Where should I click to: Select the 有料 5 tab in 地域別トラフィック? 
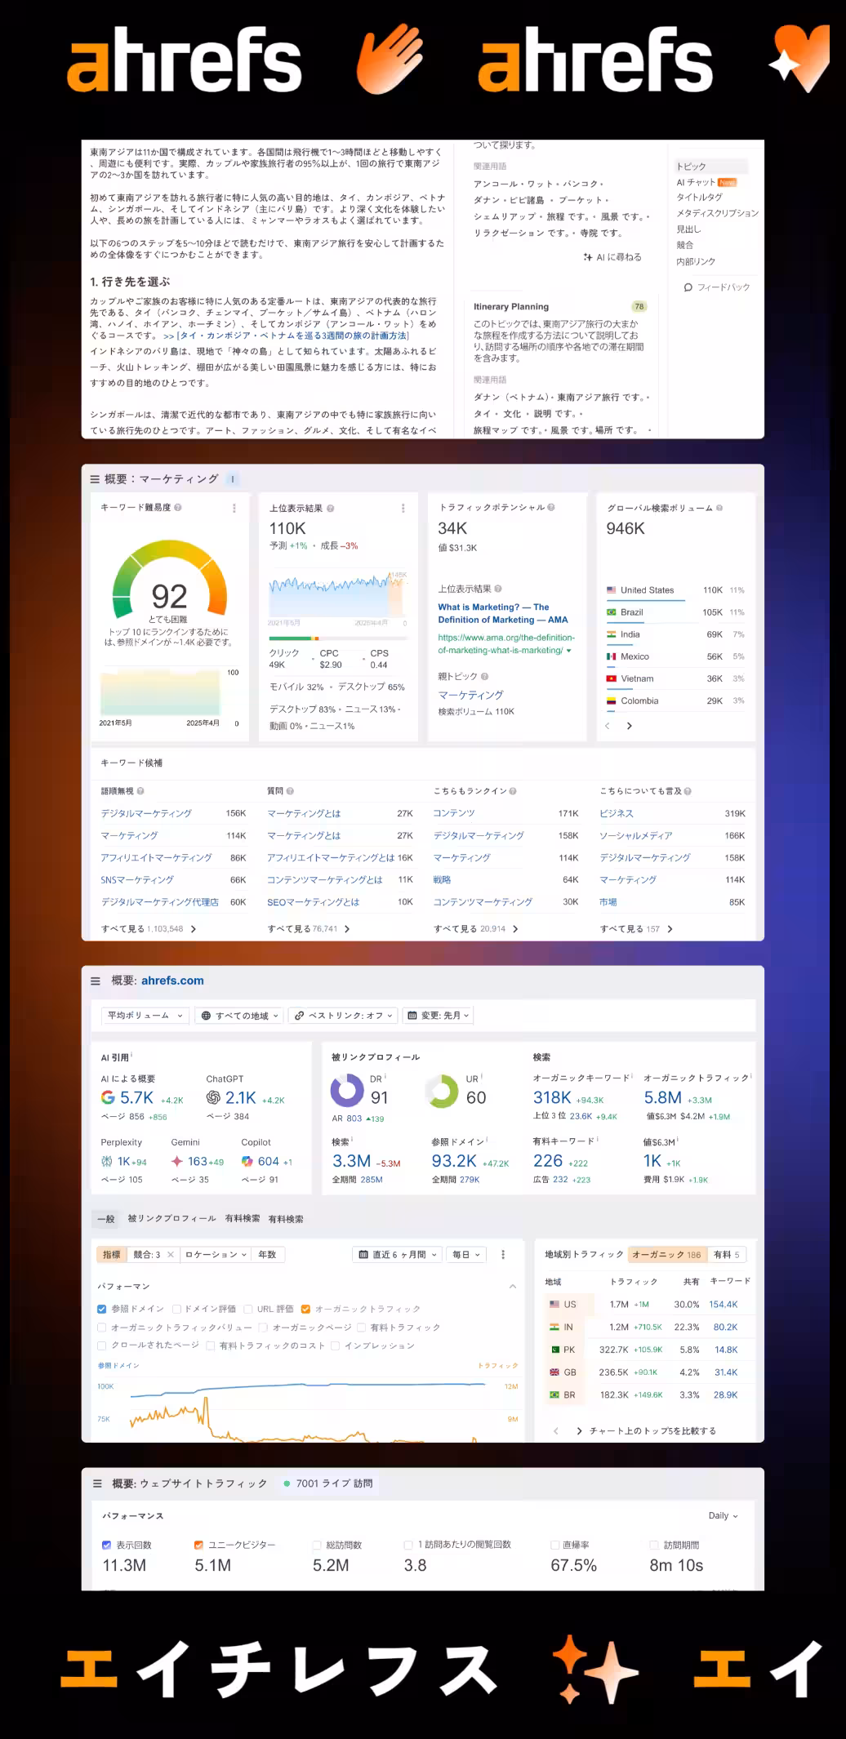[x=725, y=1254]
